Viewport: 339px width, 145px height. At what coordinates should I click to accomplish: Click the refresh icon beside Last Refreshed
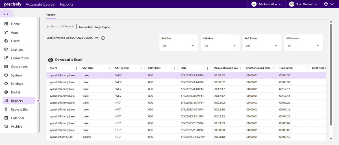[103, 38]
